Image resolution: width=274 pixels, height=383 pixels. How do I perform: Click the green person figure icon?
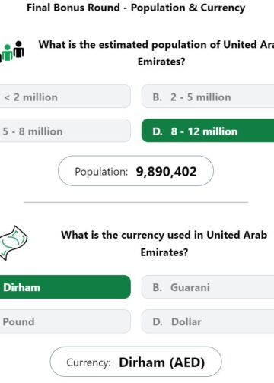(x=8, y=52)
